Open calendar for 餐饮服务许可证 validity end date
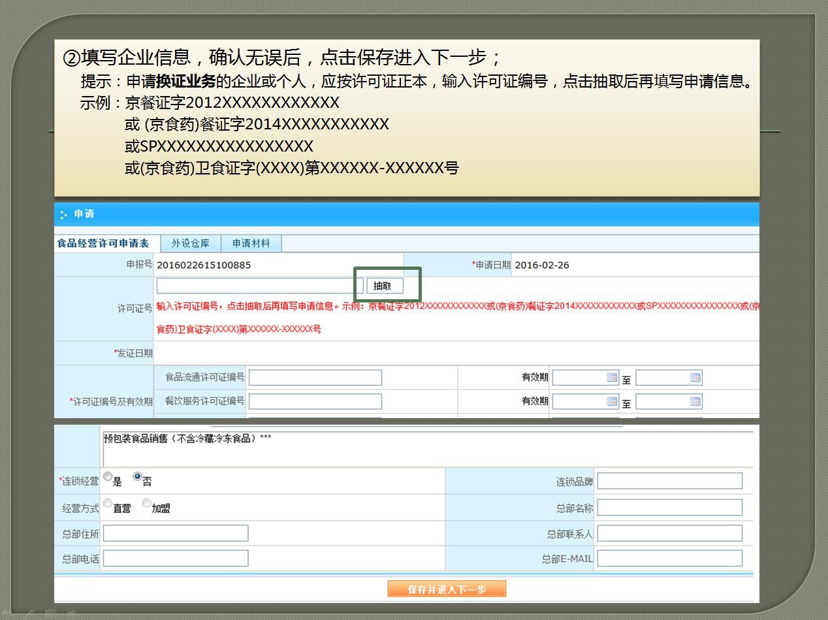The image size is (828, 620). [x=695, y=401]
